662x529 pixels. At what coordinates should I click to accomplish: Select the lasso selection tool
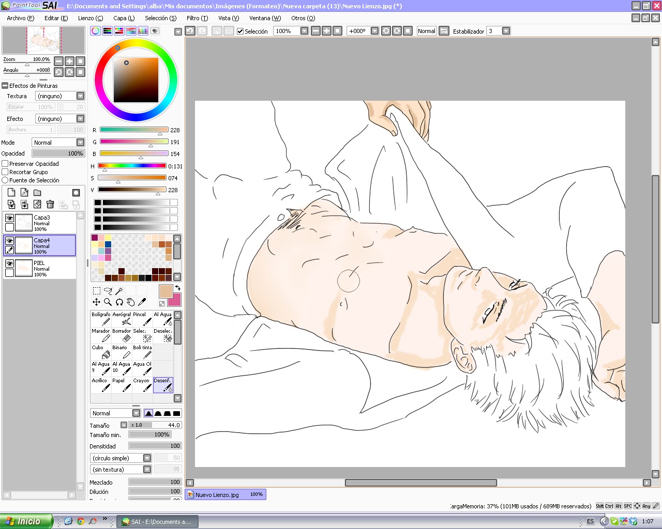[x=108, y=291]
